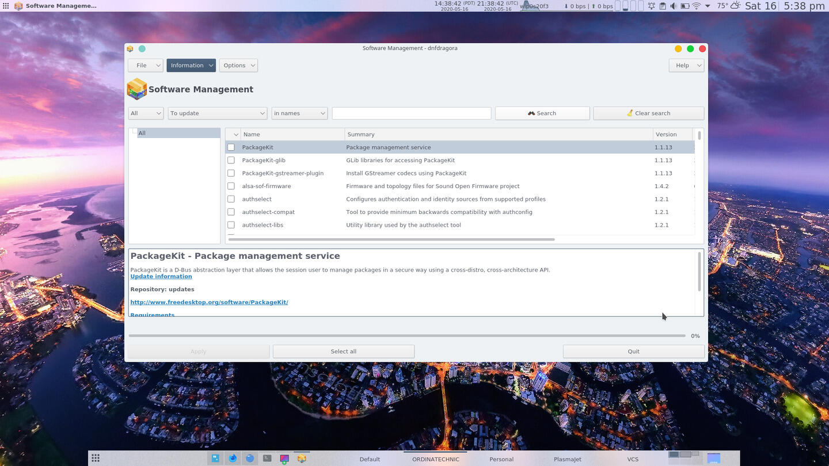Click the dnfdragora title bar app icon
Viewport: 829px width, 466px height.
130,49
